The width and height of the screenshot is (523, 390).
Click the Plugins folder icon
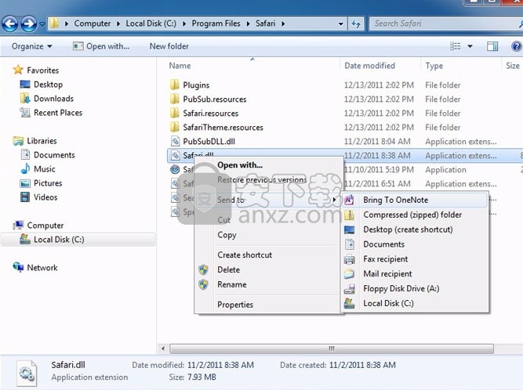coord(174,85)
